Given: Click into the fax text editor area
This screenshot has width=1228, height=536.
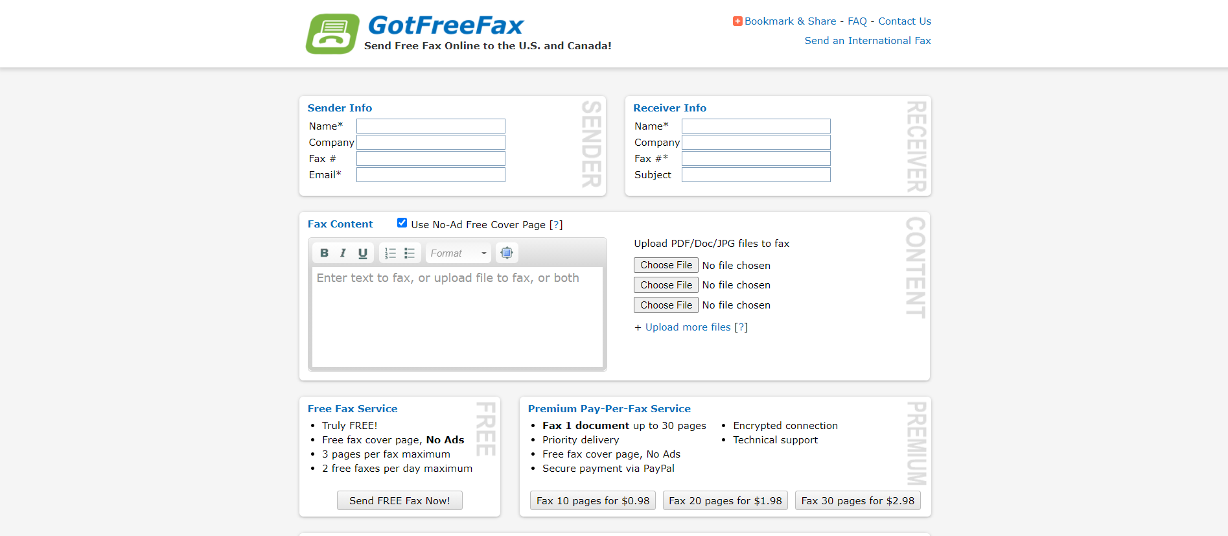Looking at the screenshot, I should 458,317.
